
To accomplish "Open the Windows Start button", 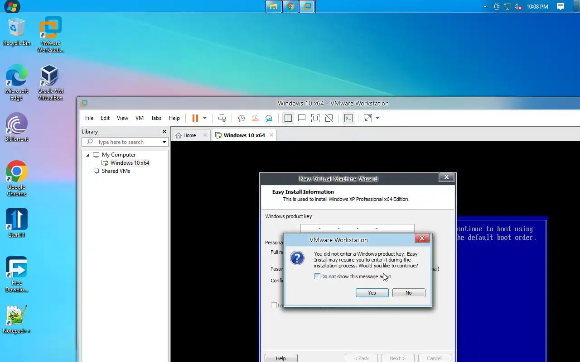I will pyautogui.click(x=12, y=6).
